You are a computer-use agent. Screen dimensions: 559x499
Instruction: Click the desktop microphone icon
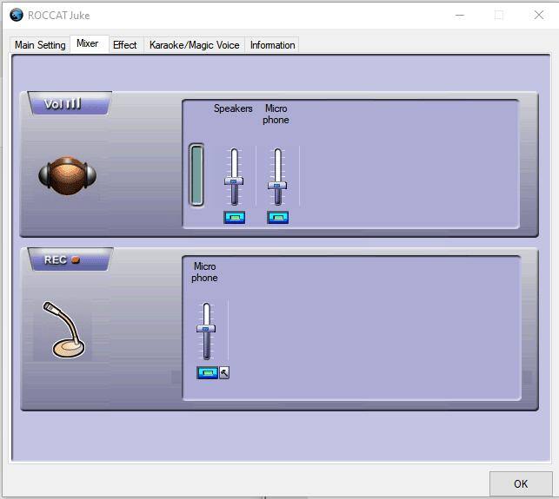[63, 330]
